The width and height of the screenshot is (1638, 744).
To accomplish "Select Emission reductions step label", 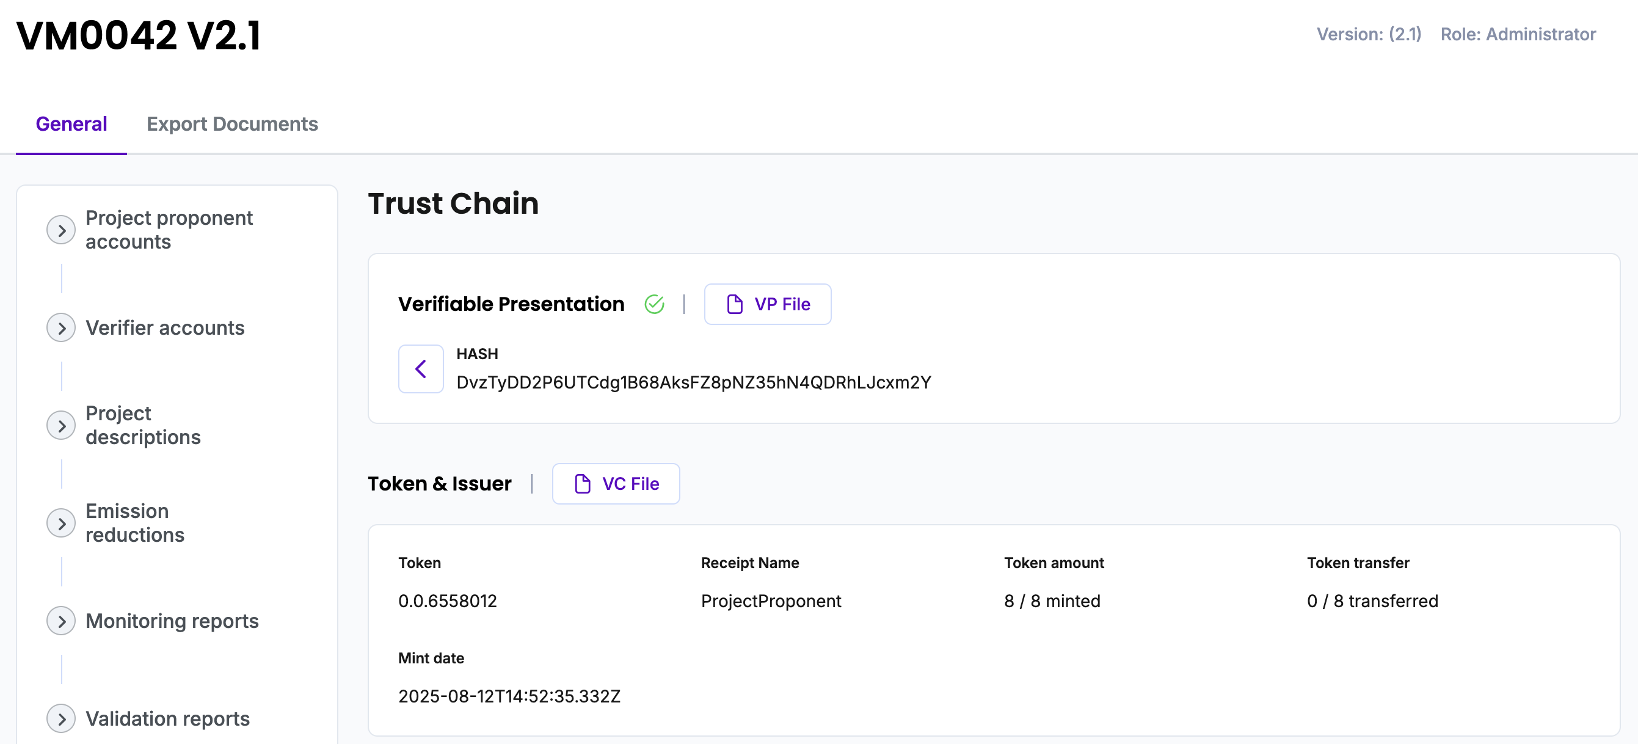I will point(135,523).
